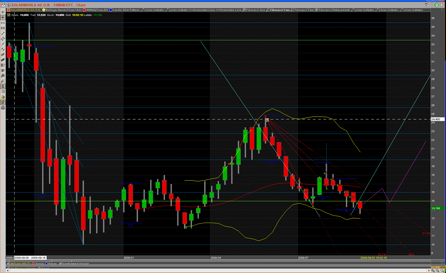The image size is (446, 273).
Task: Click the leftmost magnifier zoom icon
Action: click(x=433, y=271)
